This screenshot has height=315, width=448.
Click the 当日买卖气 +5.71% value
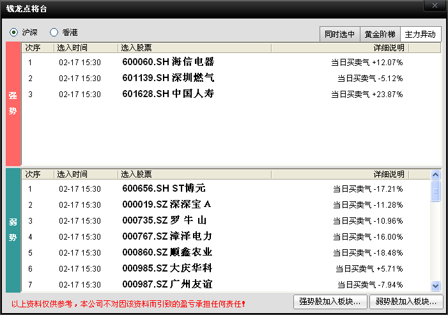pyautogui.click(x=369, y=269)
